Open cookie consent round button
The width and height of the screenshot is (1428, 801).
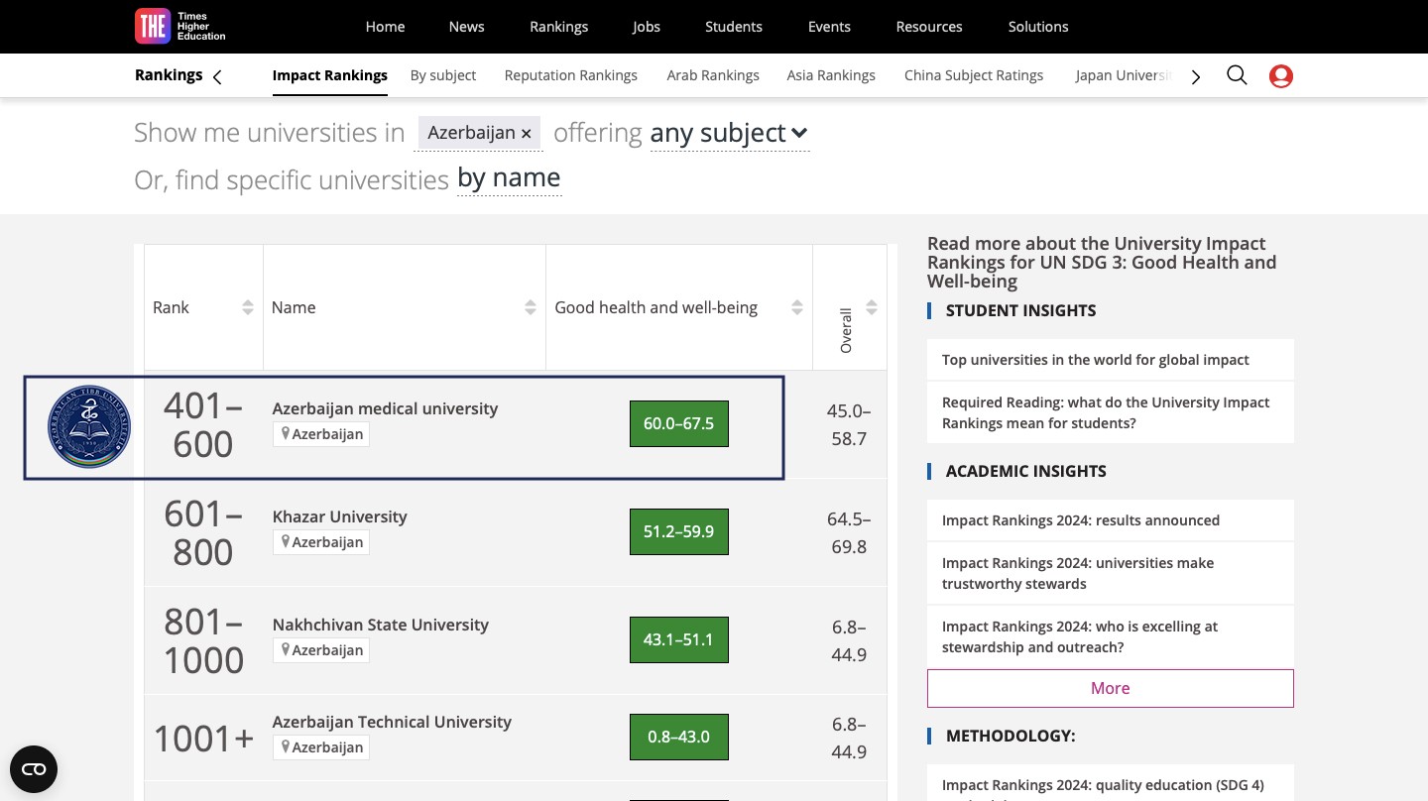[x=34, y=769]
